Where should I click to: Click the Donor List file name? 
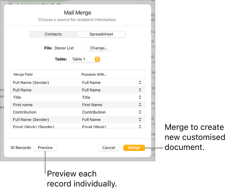point(64,48)
